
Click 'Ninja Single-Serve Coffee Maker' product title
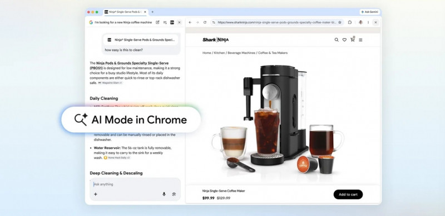coord(224,191)
